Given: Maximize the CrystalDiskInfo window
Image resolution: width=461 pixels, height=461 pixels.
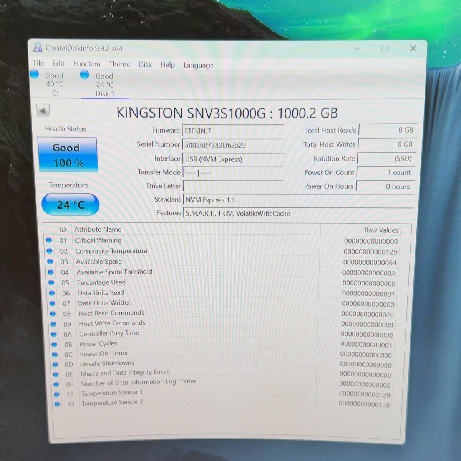Looking at the screenshot, I should pos(384,49).
